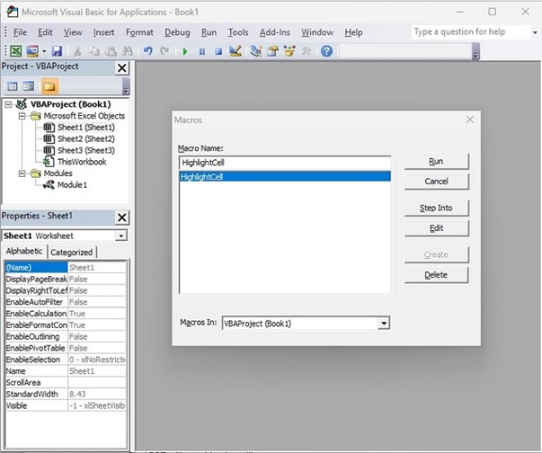This screenshot has height=453, width=542.
Task: Open the View menu
Action: [73, 32]
